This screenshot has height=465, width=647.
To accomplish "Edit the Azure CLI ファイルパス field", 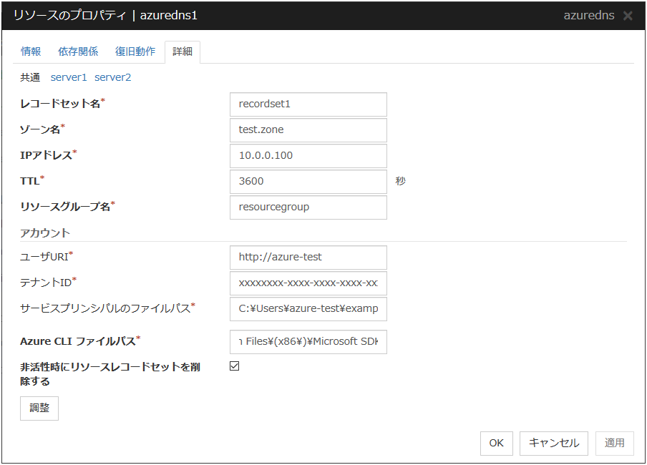I will (x=308, y=342).
